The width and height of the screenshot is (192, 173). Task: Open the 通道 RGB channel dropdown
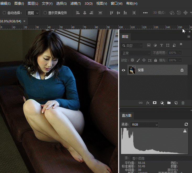[144, 125]
